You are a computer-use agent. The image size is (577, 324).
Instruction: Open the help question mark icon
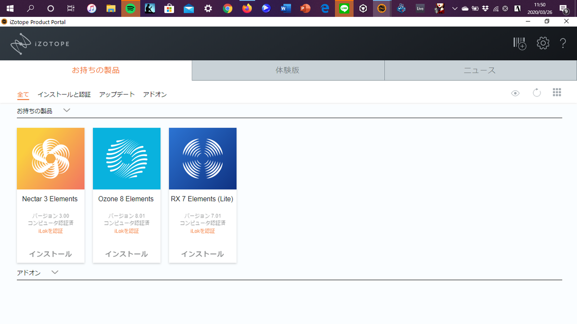coord(563,43)
